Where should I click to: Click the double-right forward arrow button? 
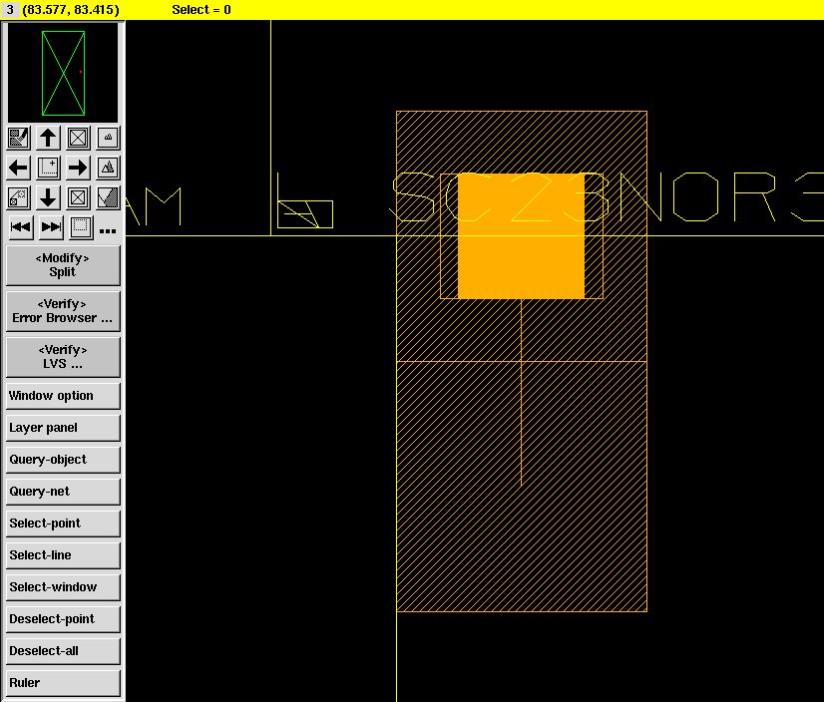click(x=50, y=227)
